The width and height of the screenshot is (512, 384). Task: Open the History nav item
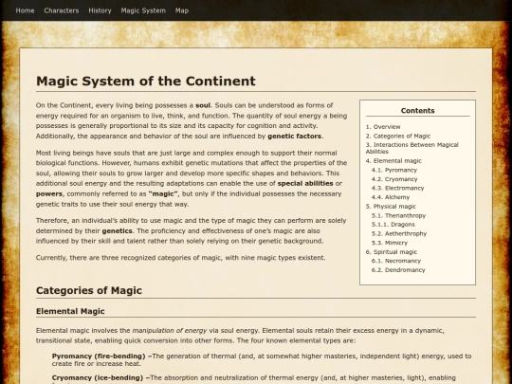pos(100,10)
